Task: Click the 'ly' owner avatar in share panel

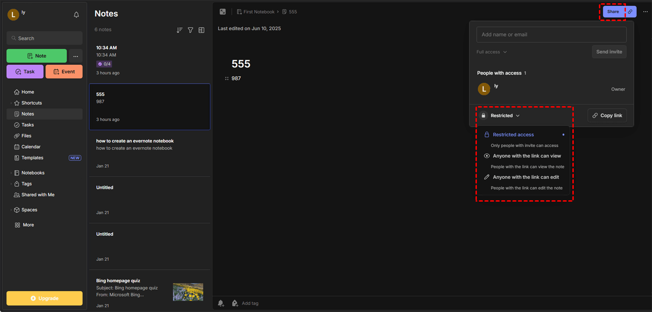Action: [x=484, y=89]
